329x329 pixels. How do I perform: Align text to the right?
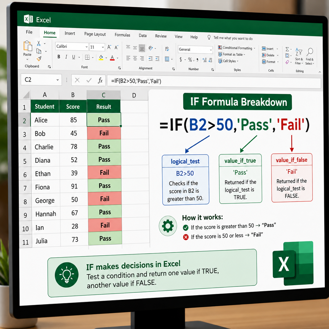[x=142, y=59]
